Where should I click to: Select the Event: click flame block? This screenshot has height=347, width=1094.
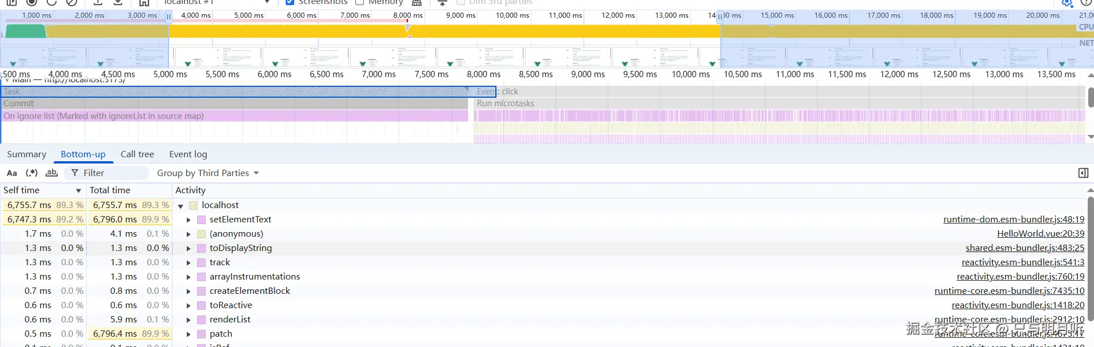[x=779, y=91]
